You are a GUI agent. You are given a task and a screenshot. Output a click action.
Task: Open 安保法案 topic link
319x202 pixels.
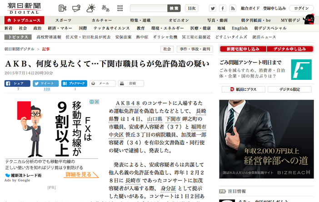tap(123, 37)
